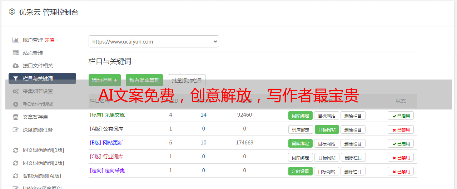Click the 92460 collected count cell

click(x=245, y=115)
